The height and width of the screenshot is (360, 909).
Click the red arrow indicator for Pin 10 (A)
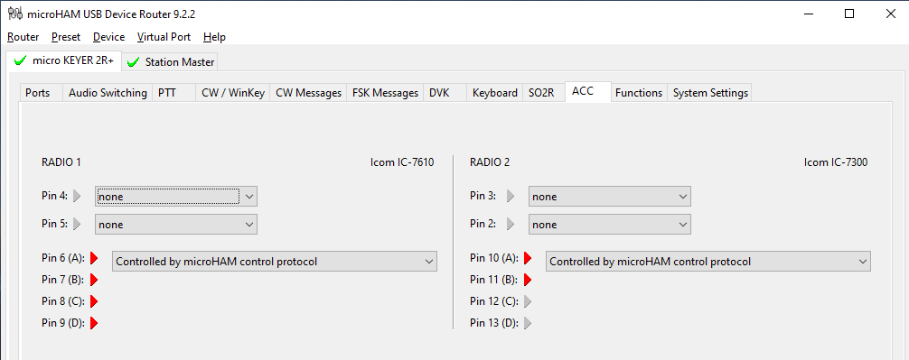tap(528, 257)
